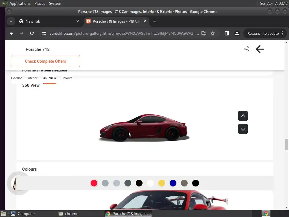Viewport: 289px width, 217px height.
Task: Pick the first light grey swatch after red
Action: click(105, 183)
